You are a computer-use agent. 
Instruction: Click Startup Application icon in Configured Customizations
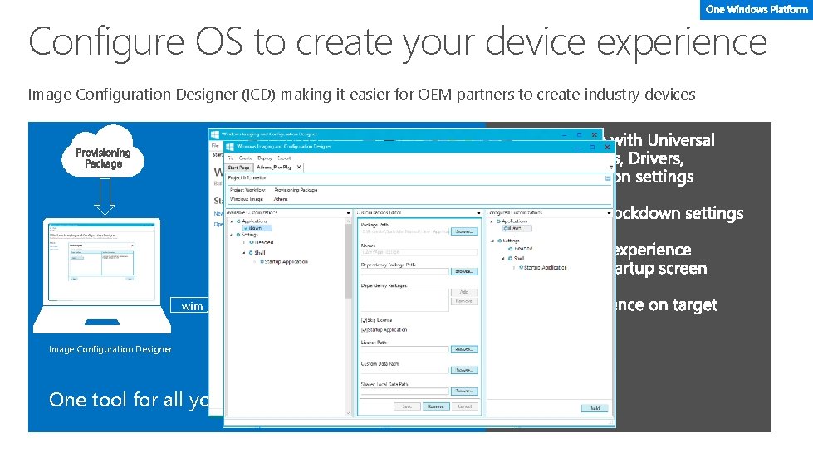pyautogui.click(x=521, y=268)
